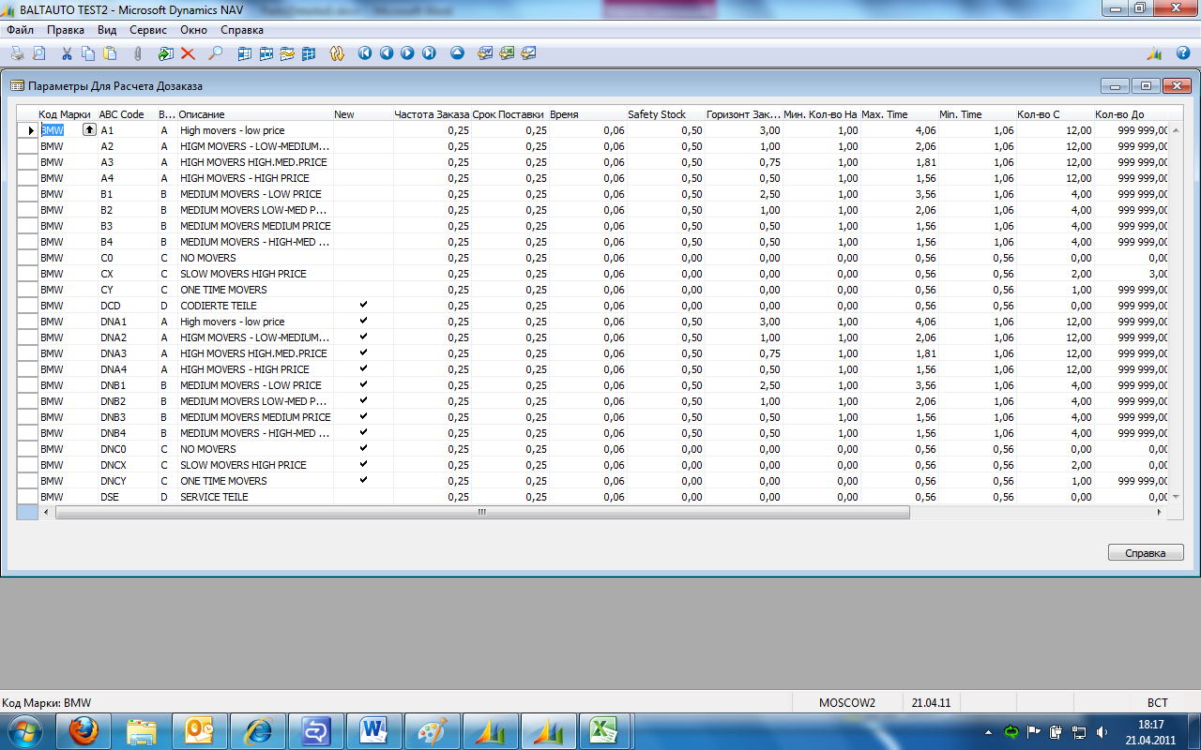
Task: Click the Справка button below the table
Action: click(1146, 553)
